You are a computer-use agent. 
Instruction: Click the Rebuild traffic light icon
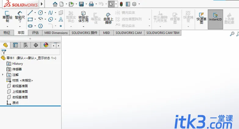click(121, 4)
